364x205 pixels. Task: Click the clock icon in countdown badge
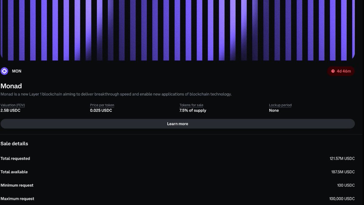[333, 71]
